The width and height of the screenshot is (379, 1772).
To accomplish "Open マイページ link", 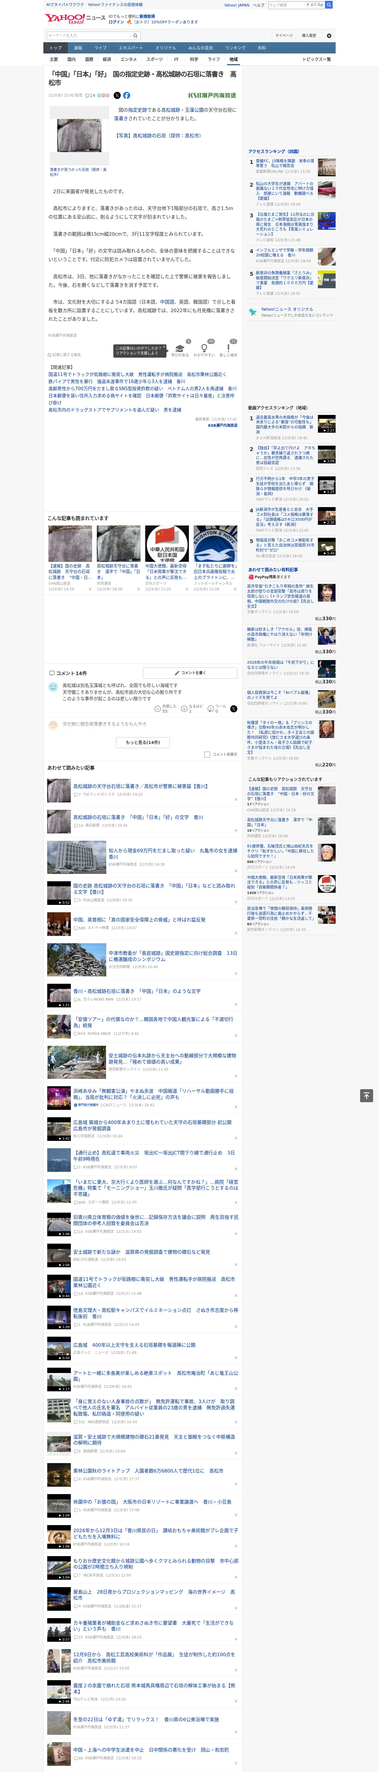I will [283, 36].
